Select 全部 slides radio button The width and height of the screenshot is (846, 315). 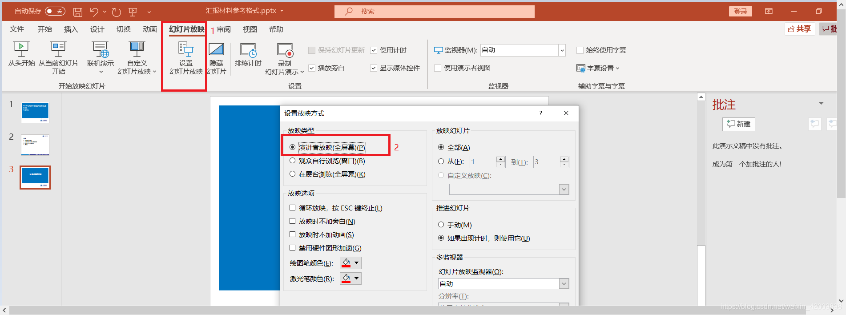(x=441, y=147)
